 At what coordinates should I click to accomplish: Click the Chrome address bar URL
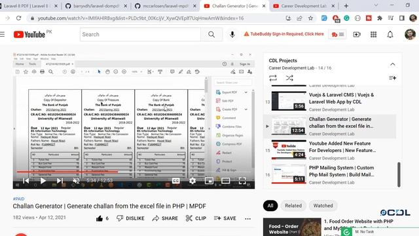click(x=141, y=18)
